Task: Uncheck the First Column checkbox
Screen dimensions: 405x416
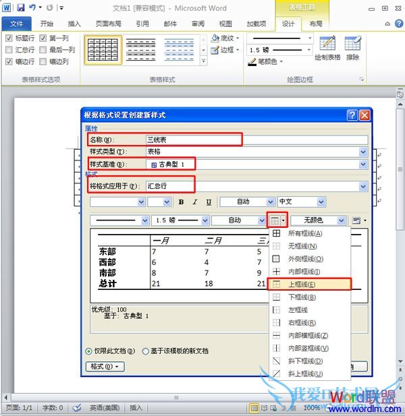Action: 43,38
